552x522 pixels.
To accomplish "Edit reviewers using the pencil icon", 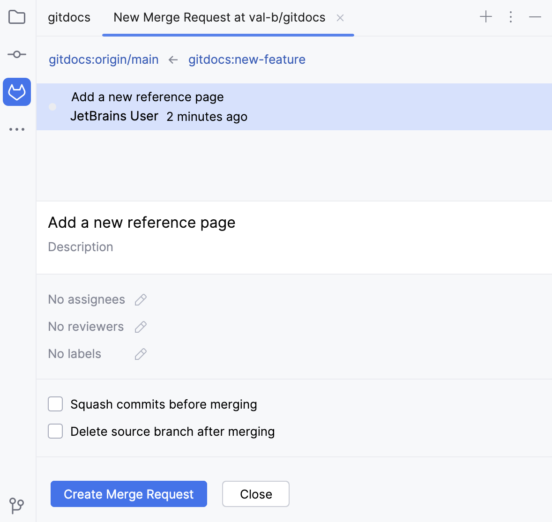I will tap(140, 326).
